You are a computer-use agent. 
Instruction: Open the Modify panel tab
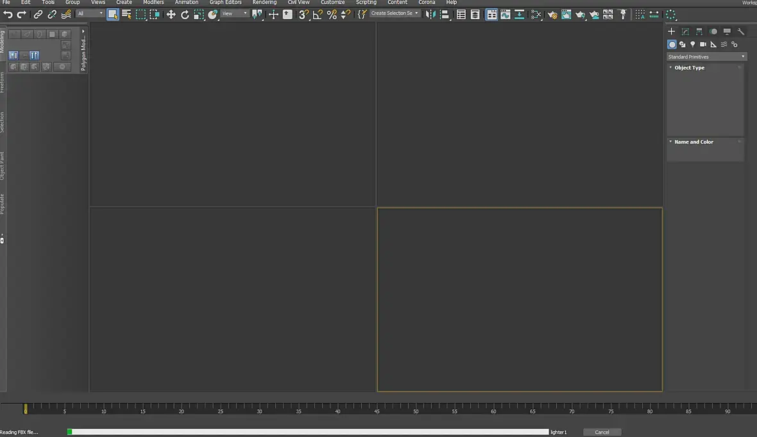coord(685,31)
